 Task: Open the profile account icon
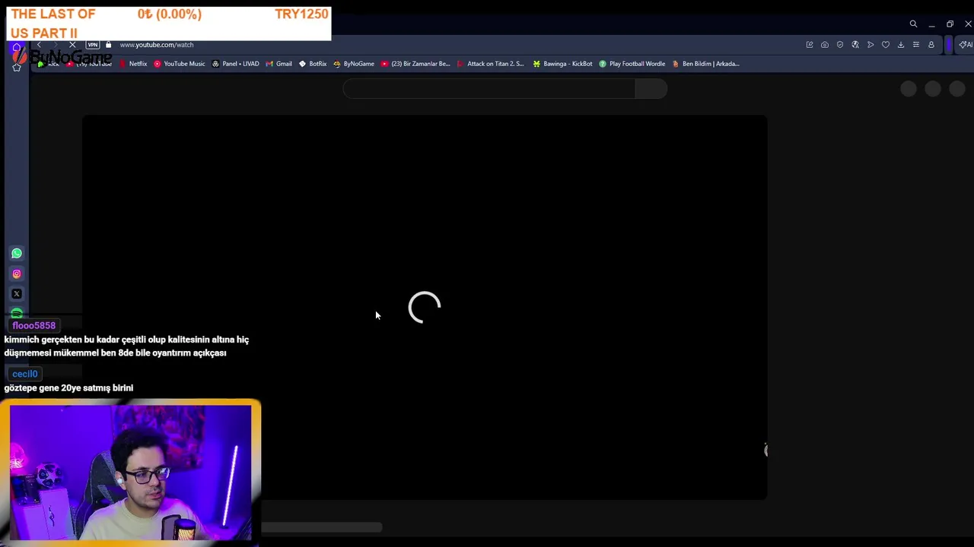coord(931,45)
